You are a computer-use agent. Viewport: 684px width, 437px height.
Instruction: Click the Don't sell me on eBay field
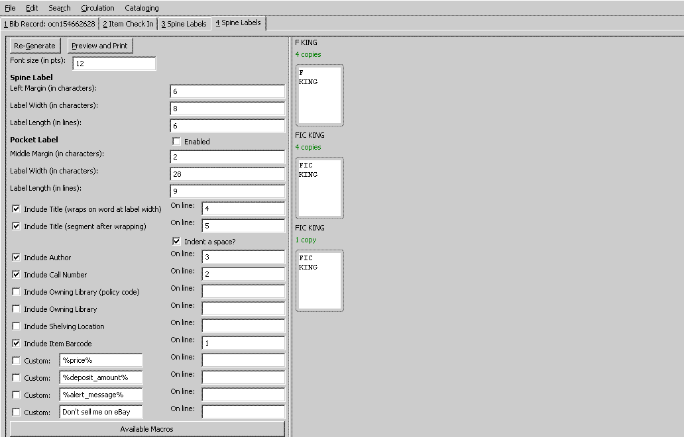click(x=101, y=412)
